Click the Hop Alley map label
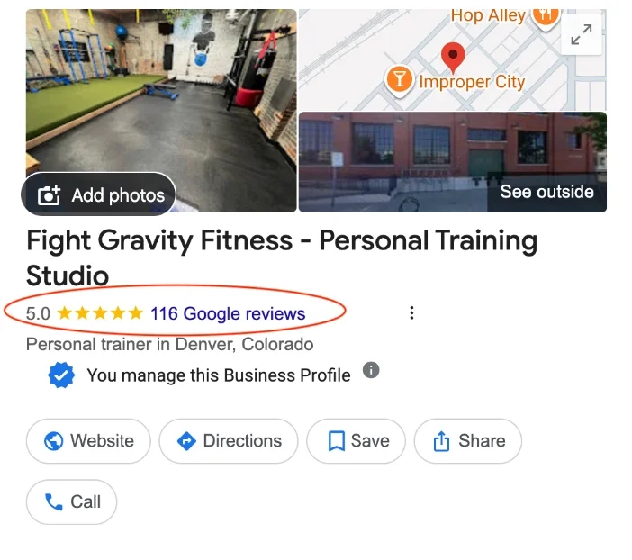This screenshot has height=560, width=632. [488, 16]
